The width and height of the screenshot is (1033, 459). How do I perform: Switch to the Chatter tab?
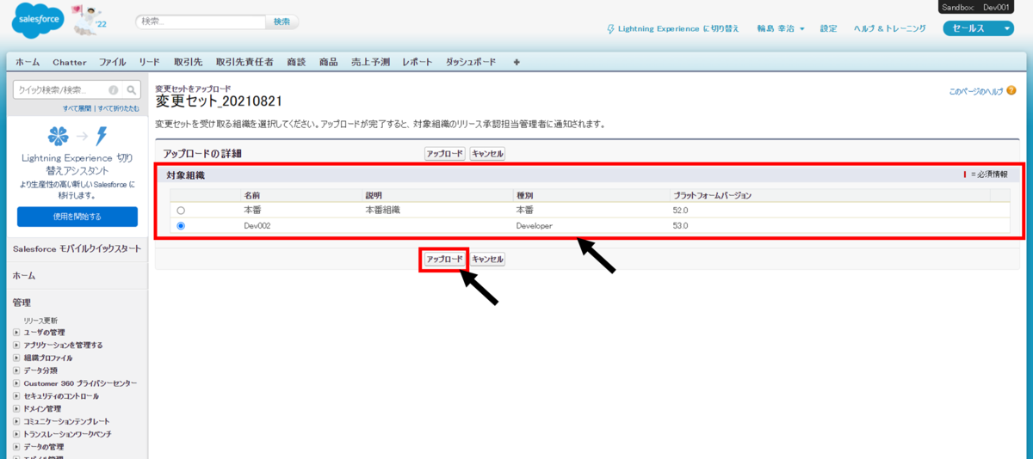coord(70,62)
